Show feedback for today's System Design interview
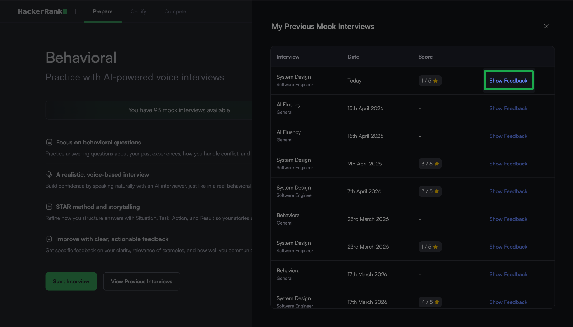The width and height of the screenshot is (573, 327). [508, 81]
